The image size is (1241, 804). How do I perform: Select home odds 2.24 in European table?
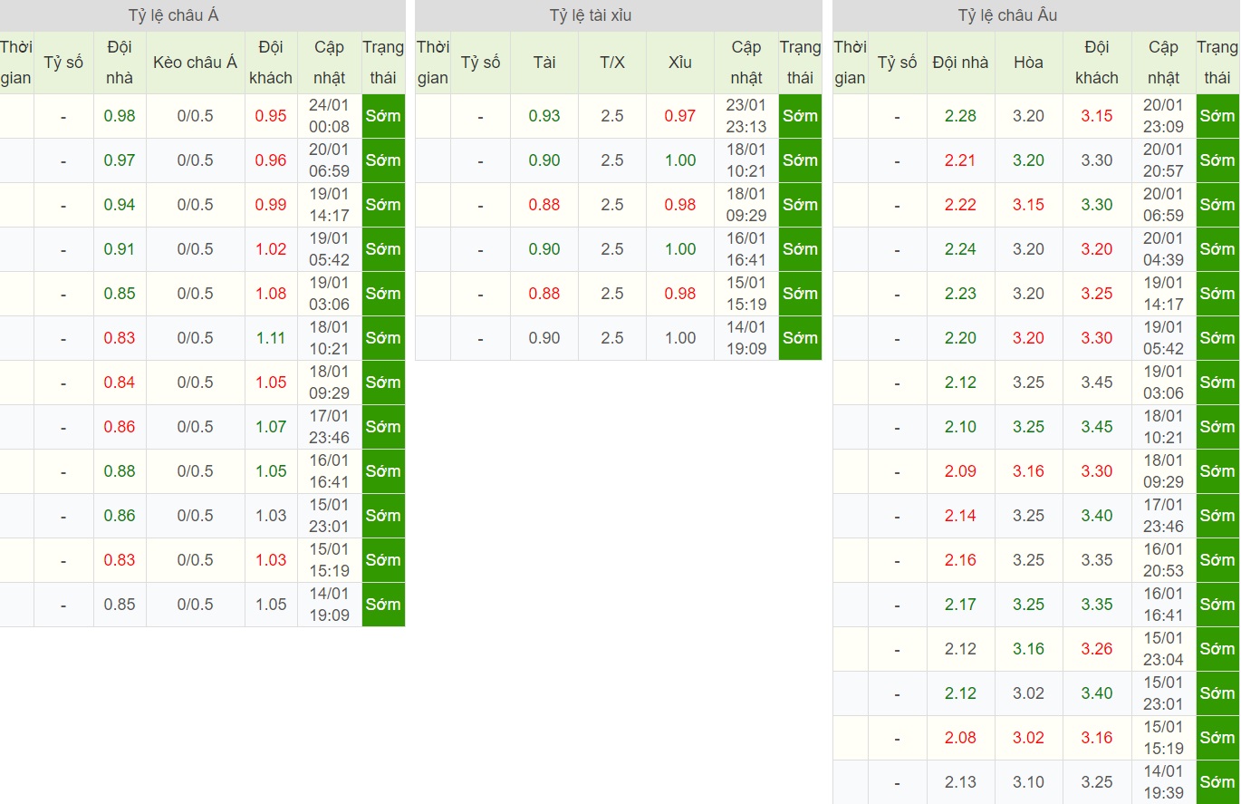pos(960,249)
